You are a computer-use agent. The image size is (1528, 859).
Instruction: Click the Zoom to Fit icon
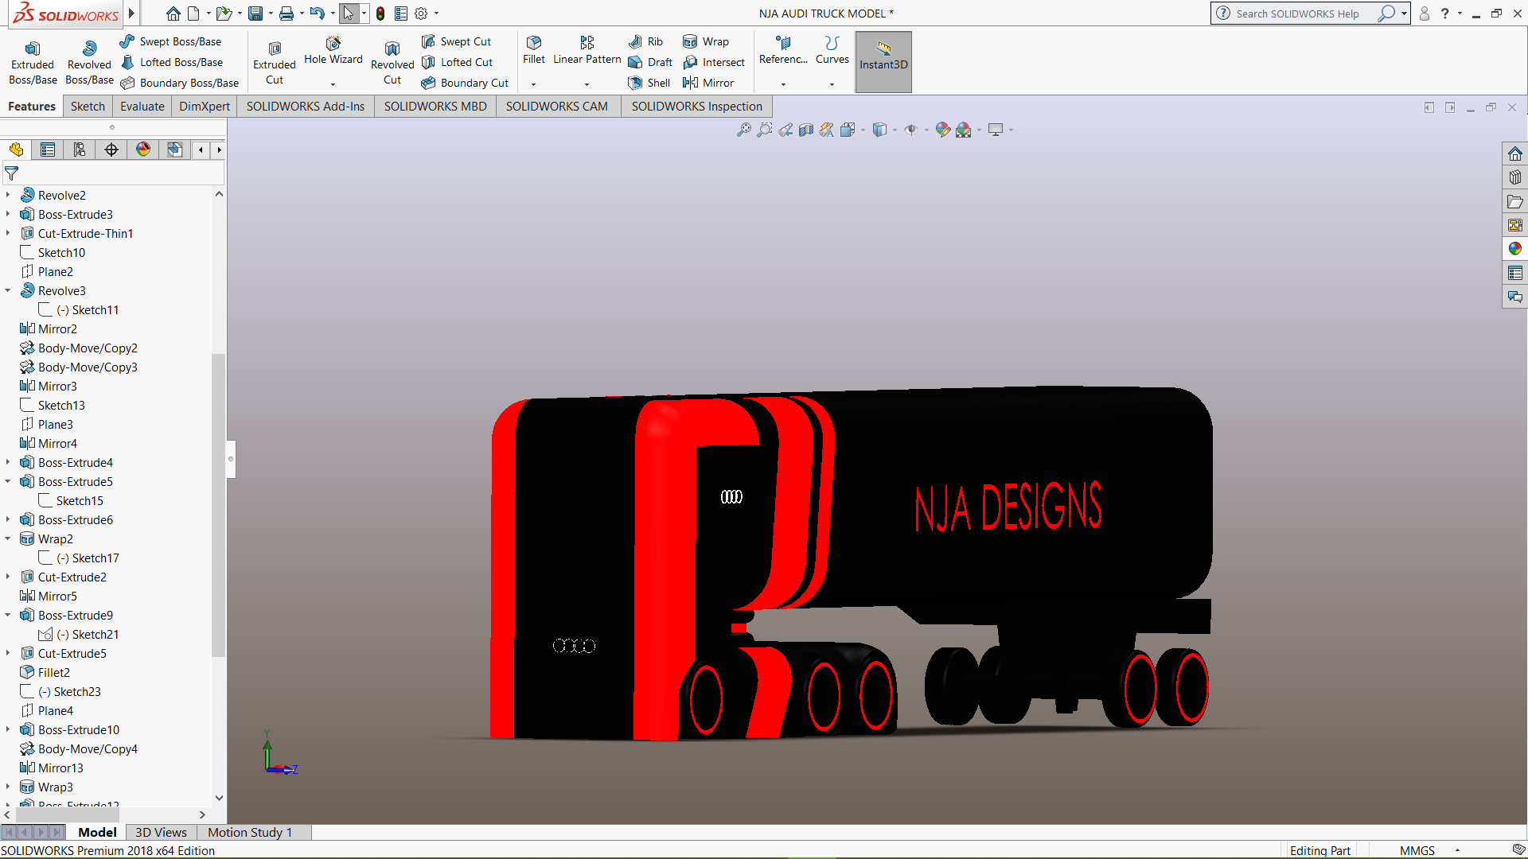[743, 130]
